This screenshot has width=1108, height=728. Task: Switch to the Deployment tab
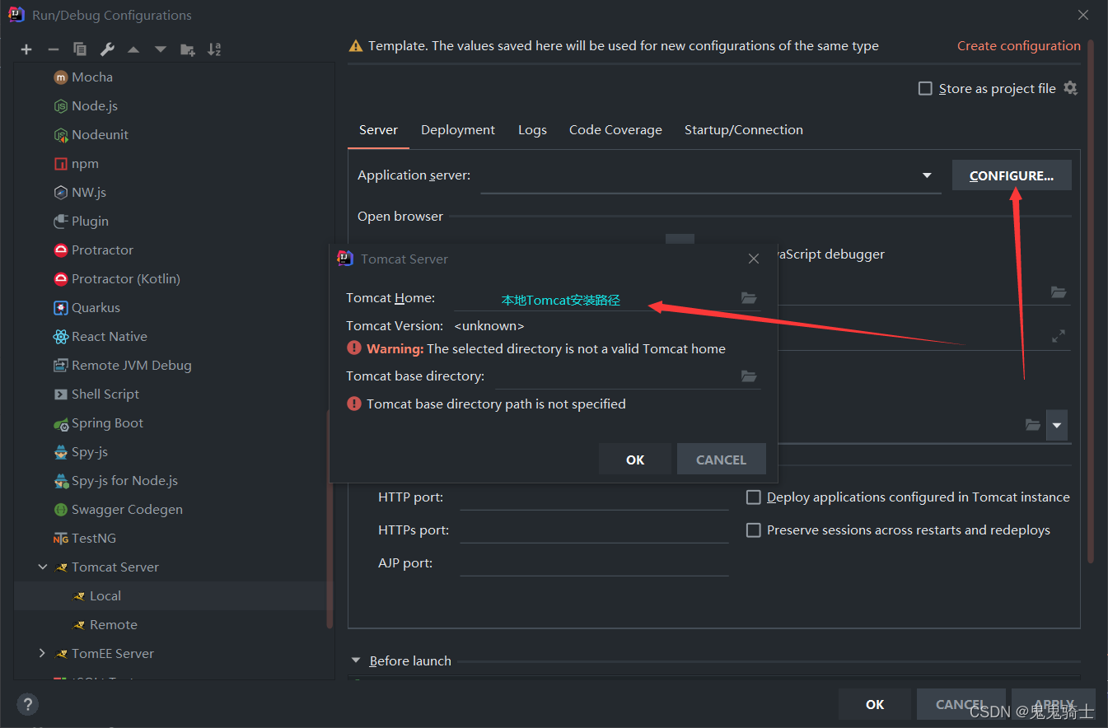tap(458, 130)
